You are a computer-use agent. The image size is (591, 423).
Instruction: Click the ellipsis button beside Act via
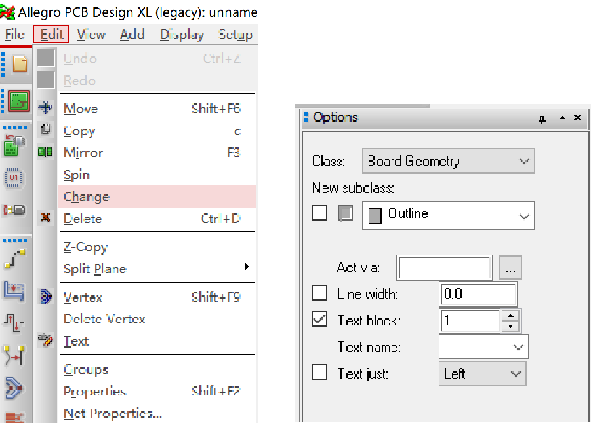pos(510,268)
